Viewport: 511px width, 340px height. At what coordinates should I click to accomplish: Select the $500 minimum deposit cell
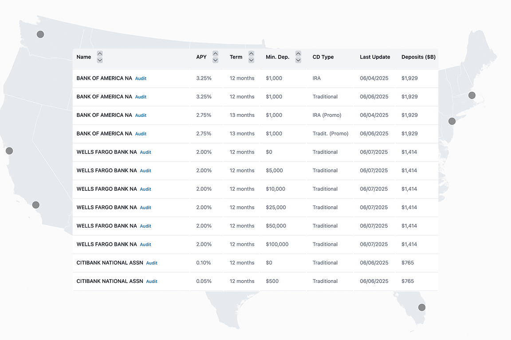(x=272, y=281)
